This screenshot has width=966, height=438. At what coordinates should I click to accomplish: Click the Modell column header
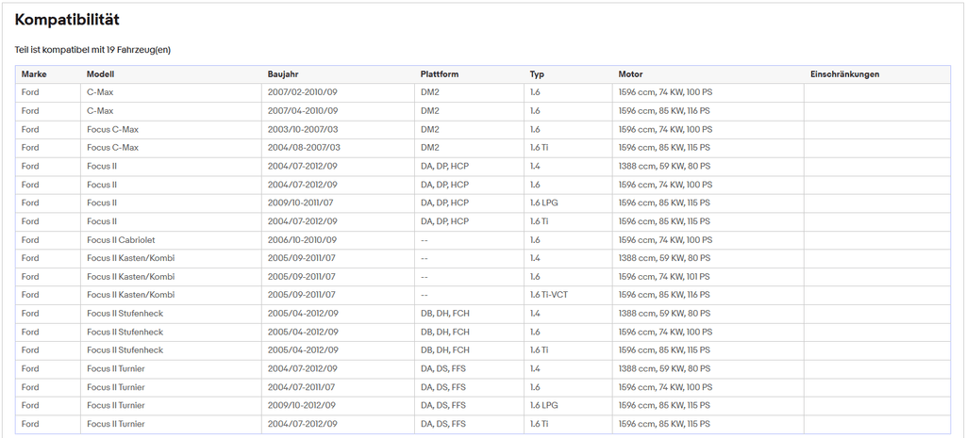point(100,74)
